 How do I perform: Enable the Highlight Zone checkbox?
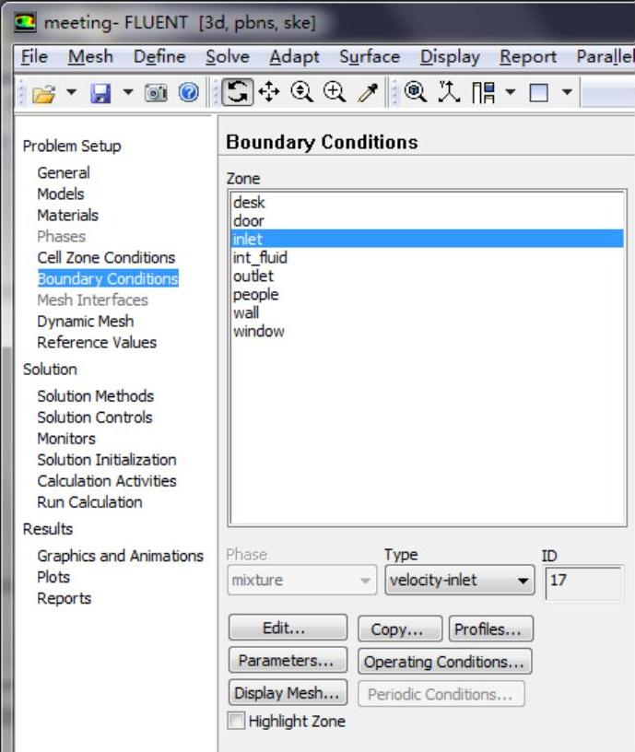pos(236,722)
